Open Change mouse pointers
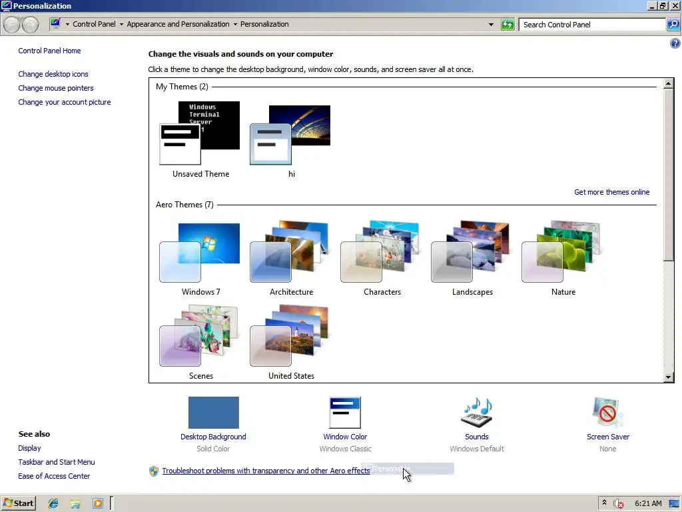This screenshot has width=682, height=512. click(56, 88)
